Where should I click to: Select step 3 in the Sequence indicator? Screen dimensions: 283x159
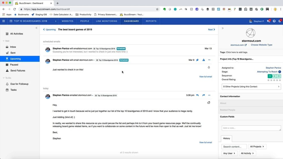279,76
